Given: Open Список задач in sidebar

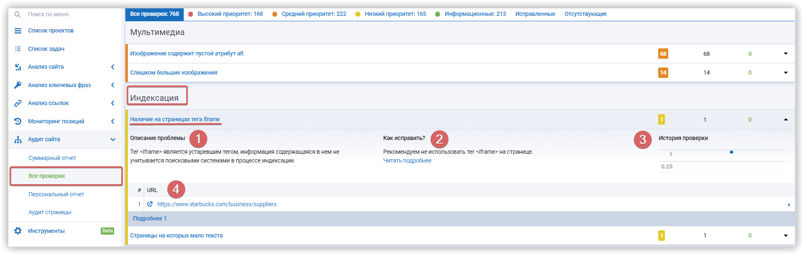Looking at the screenshot, I should [46, 49].
